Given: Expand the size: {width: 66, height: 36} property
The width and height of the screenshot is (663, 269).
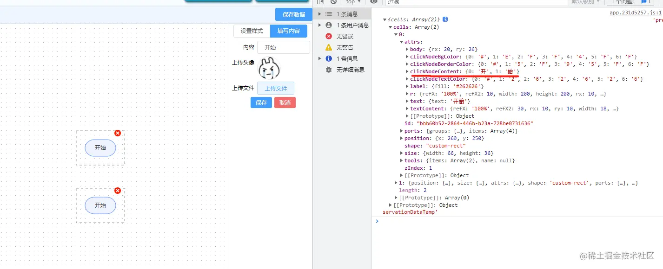Looking at the screenshot, I should 401,153.
